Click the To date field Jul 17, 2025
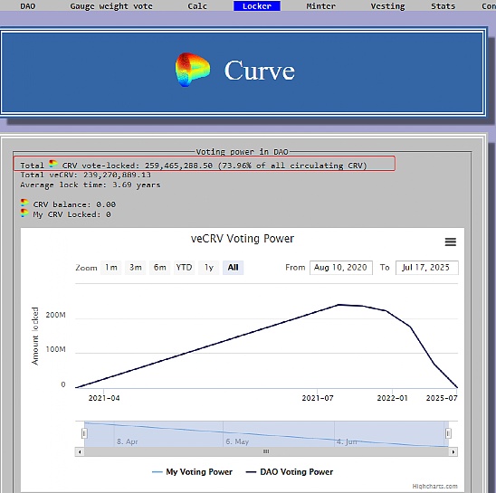Viewport: 496px width, 493px height. pyautogui.click(x=426, y=268)
